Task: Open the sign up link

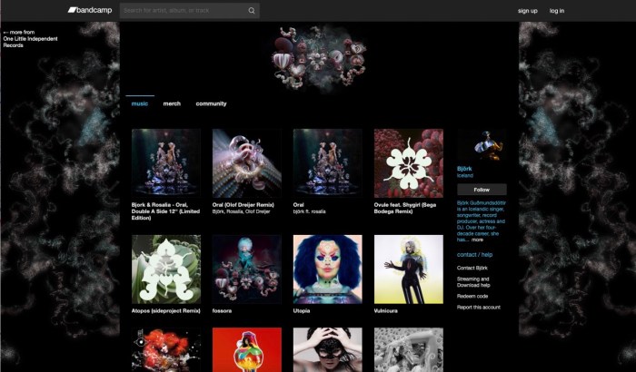Action: (x=527, y=11)
